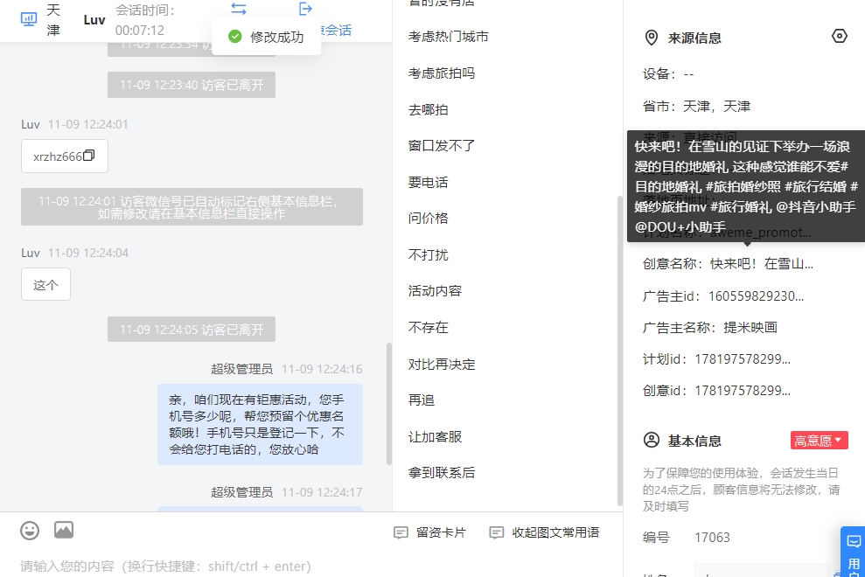Select quick phrase 不存在

428,327
